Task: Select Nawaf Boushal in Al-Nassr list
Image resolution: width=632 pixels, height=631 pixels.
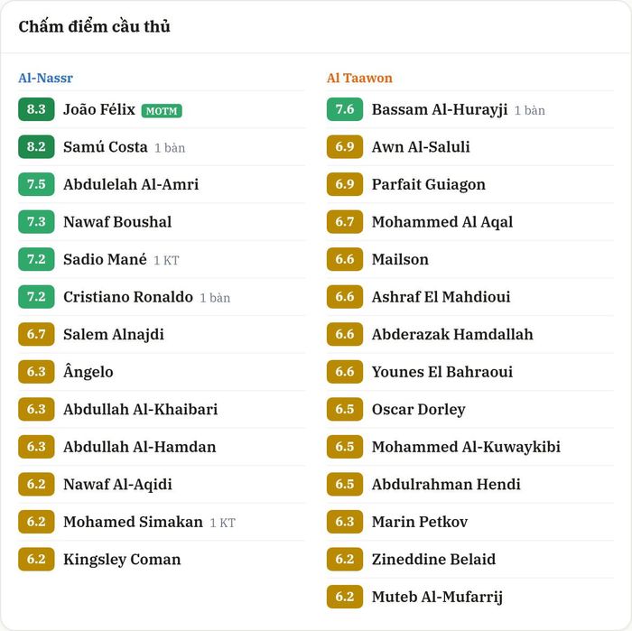Action: click(117, 221)
